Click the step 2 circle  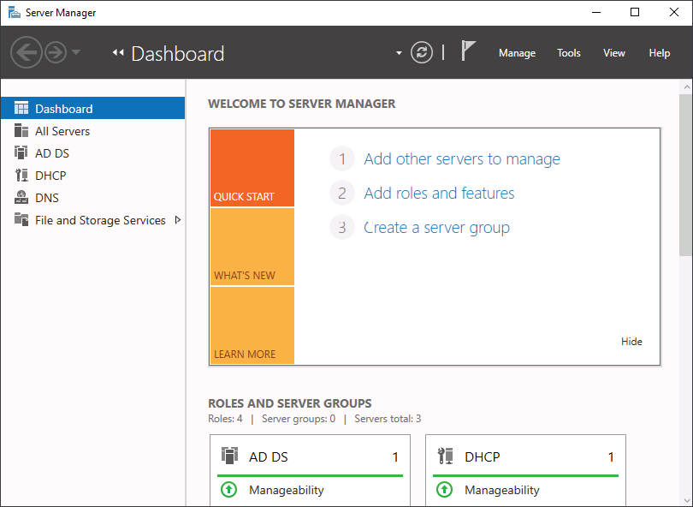click(x=342, y=193)
